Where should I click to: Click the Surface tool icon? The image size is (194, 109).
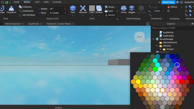tap(99, 9)
